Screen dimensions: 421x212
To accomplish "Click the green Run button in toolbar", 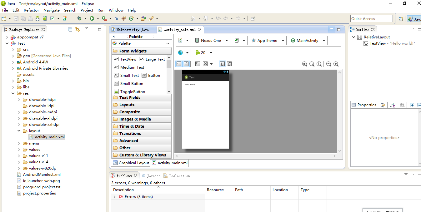I will [92, 18].
